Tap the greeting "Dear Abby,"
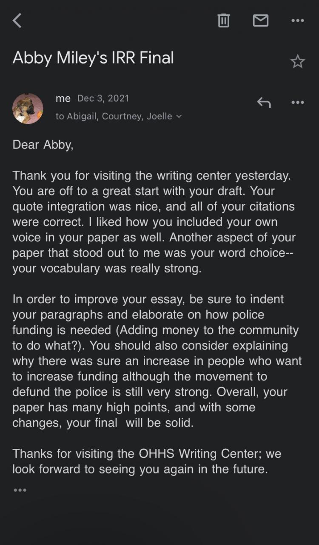Viewport: 319px width, 545px height. [43, 144]
